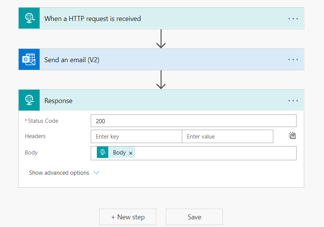
Task: Show advanced options for Response
Action: (x=64, y=173)
